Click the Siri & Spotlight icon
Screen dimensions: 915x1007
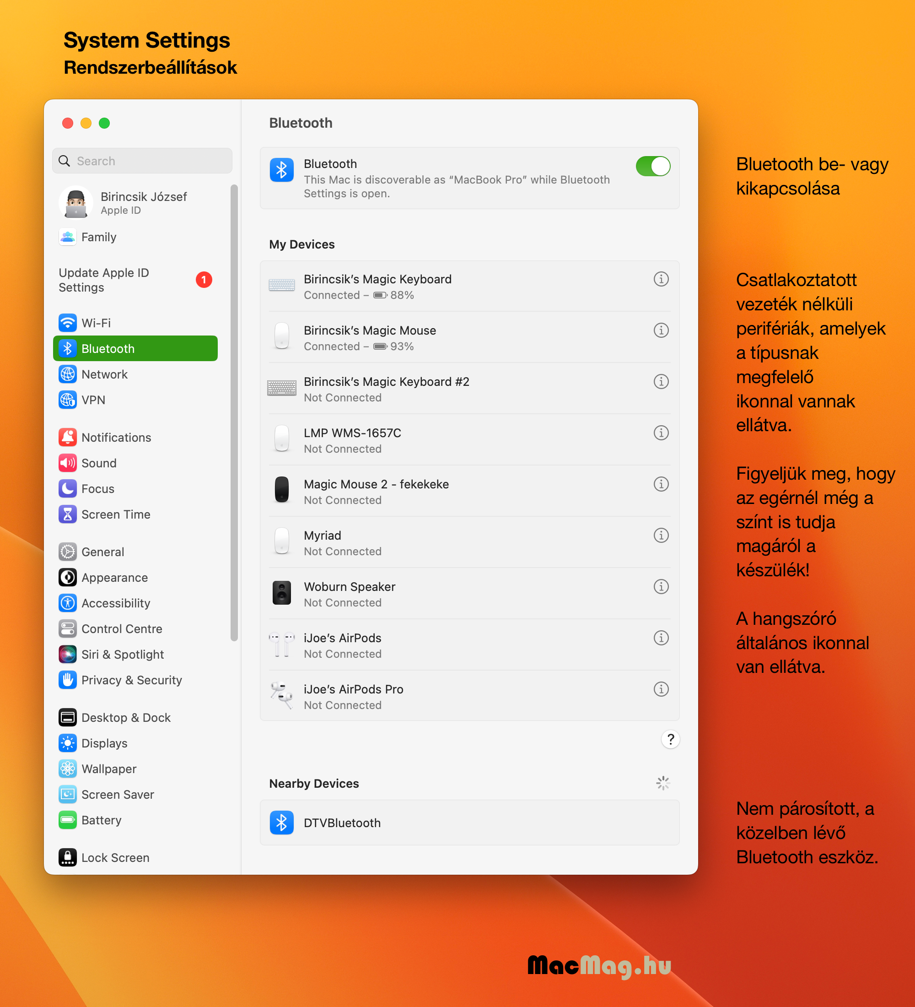(67, 655)
